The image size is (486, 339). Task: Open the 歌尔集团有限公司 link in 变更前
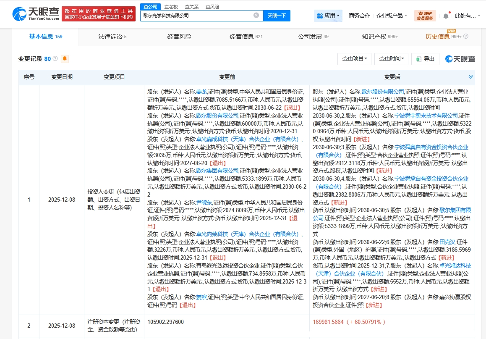[x=217, y=171]
